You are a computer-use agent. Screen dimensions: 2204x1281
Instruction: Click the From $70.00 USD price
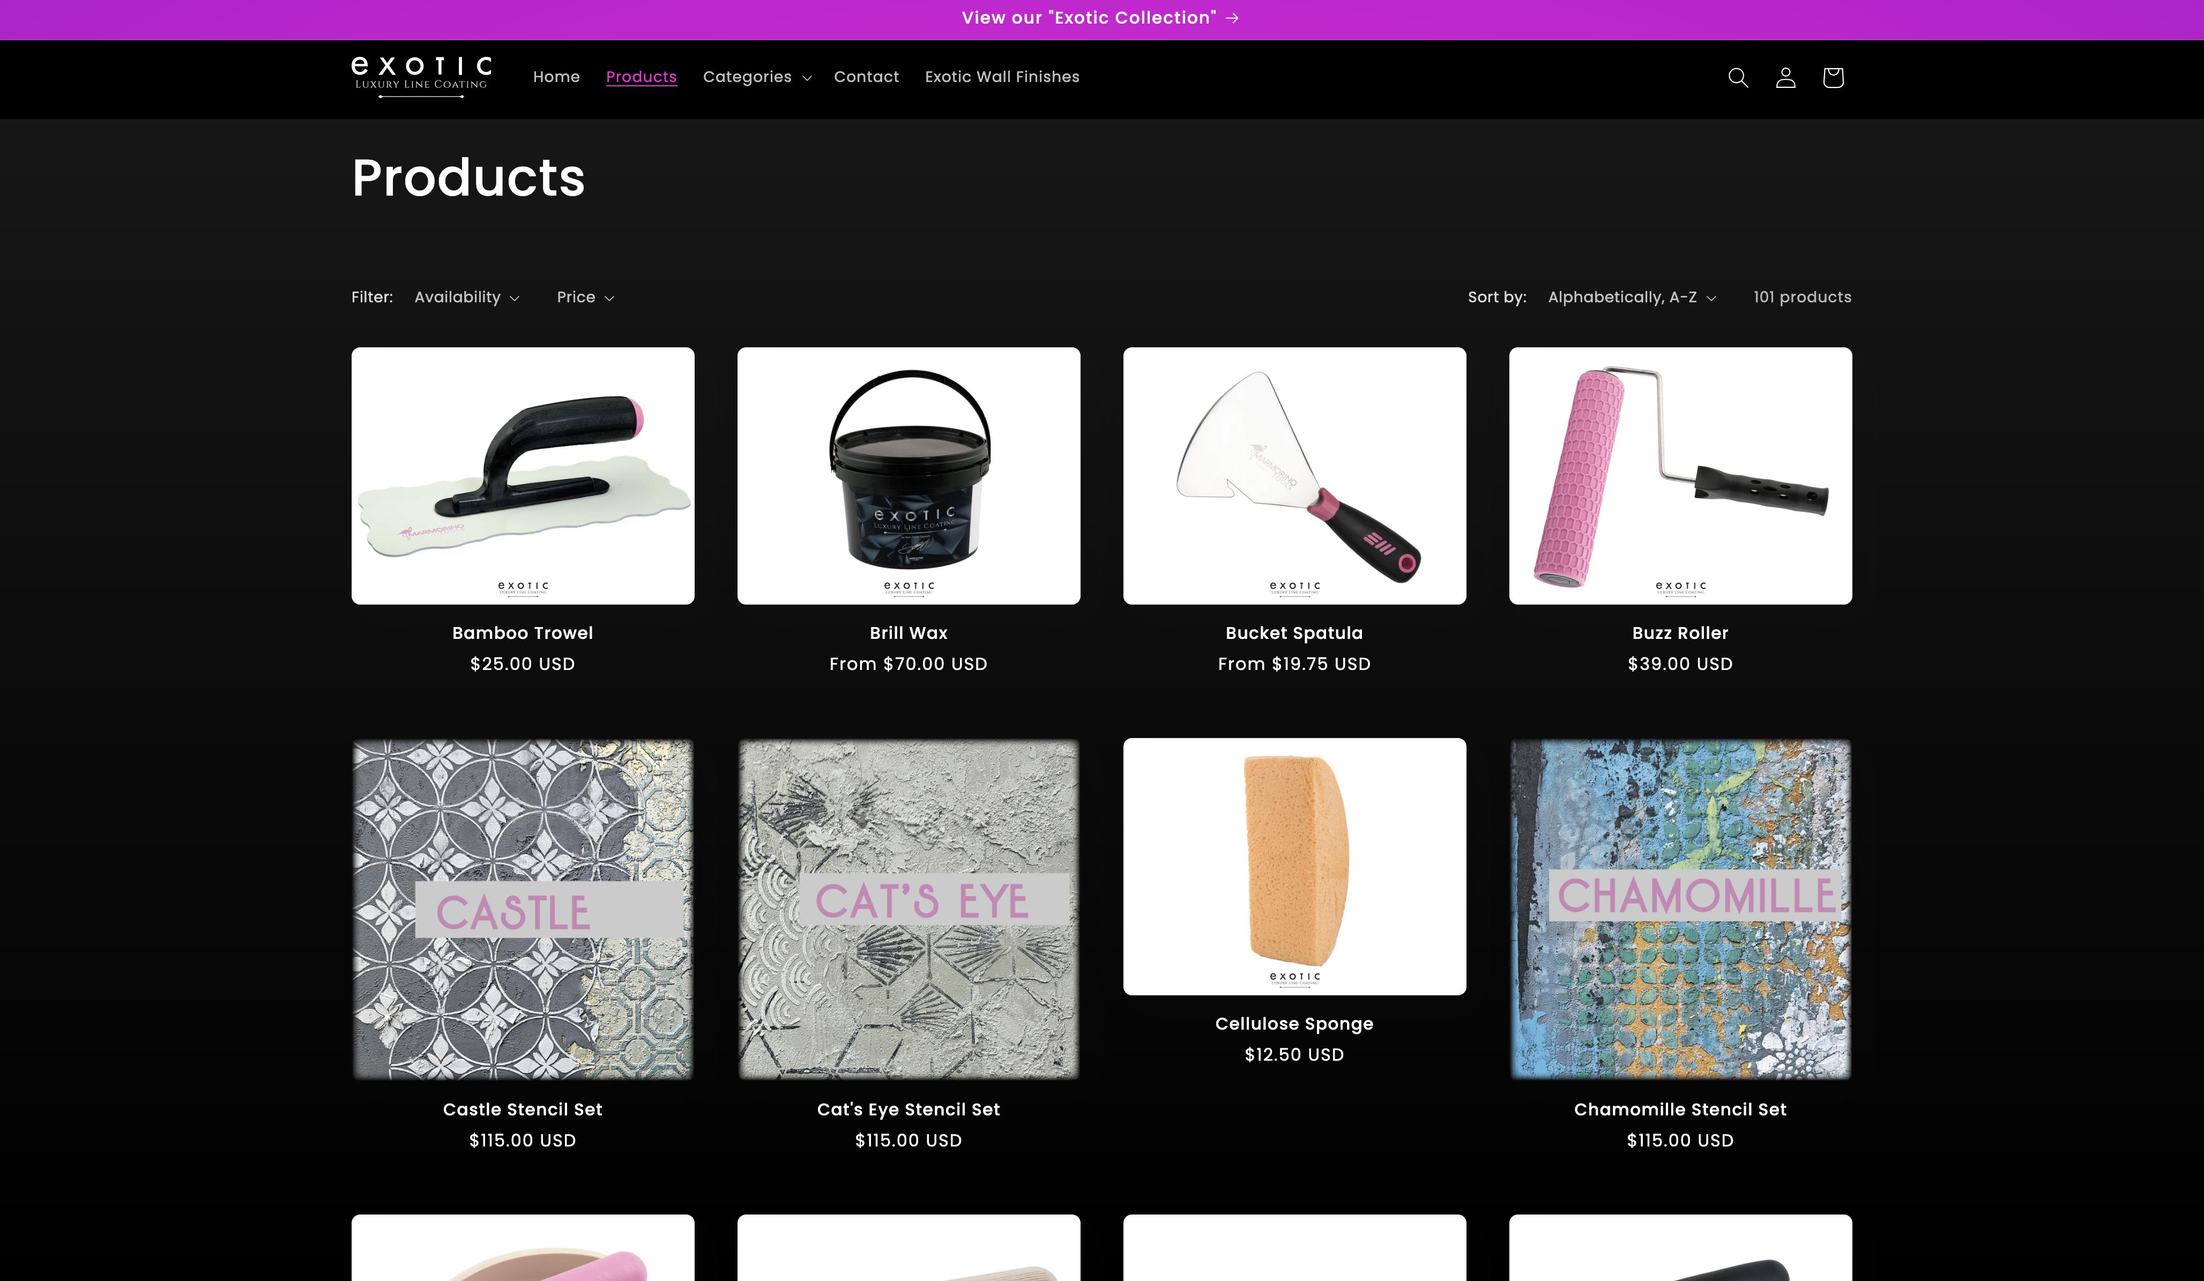pos(909,665)
